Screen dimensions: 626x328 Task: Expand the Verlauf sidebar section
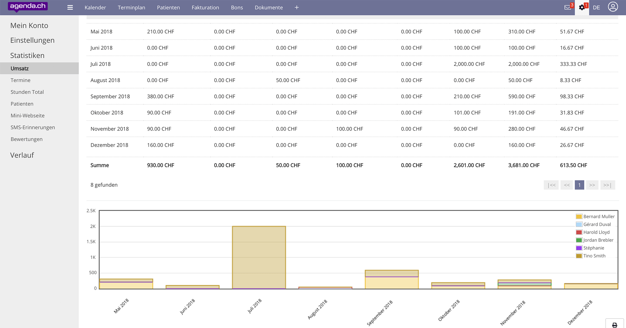point(22,155)
